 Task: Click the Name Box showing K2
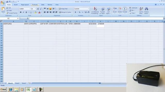9,18
